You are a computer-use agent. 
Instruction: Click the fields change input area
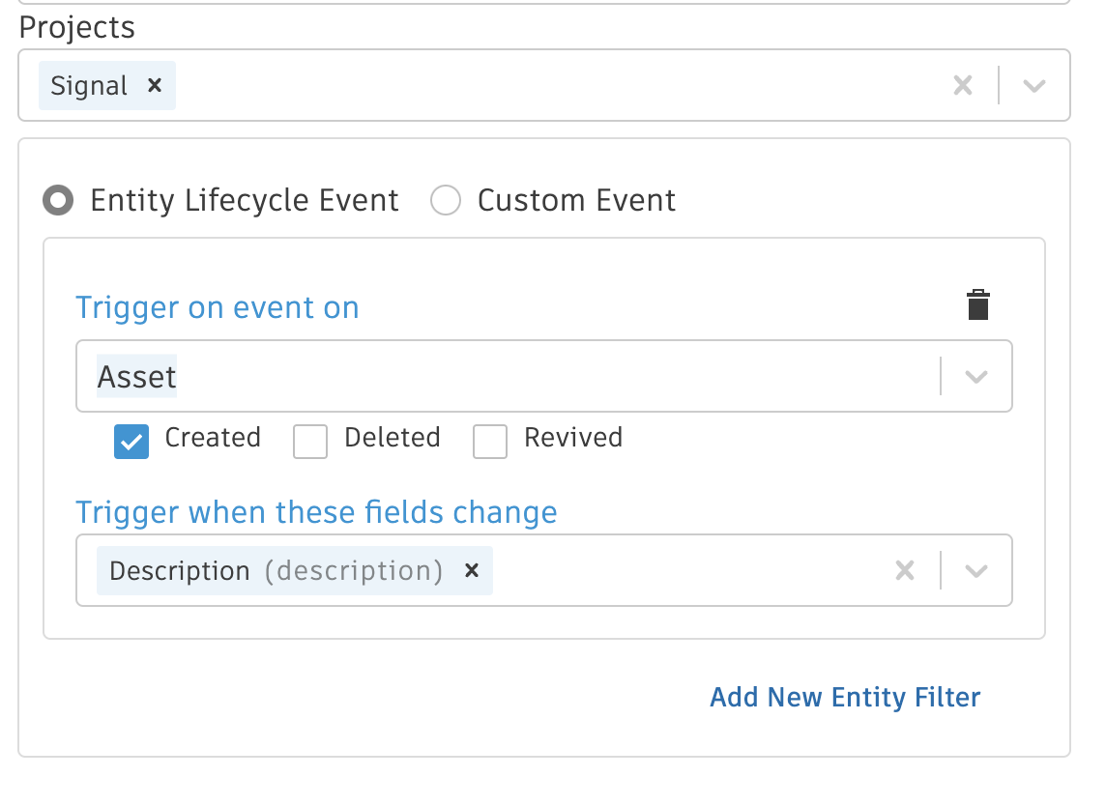[677, 570]
